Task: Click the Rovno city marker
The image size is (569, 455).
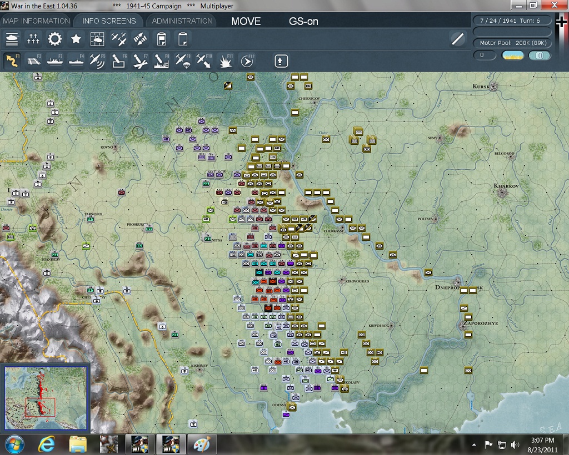Action: click(116, 148)
